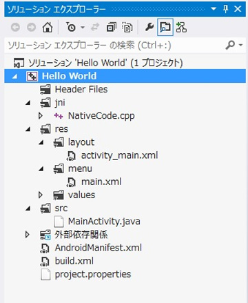Select the res folder label

point(61,129)
